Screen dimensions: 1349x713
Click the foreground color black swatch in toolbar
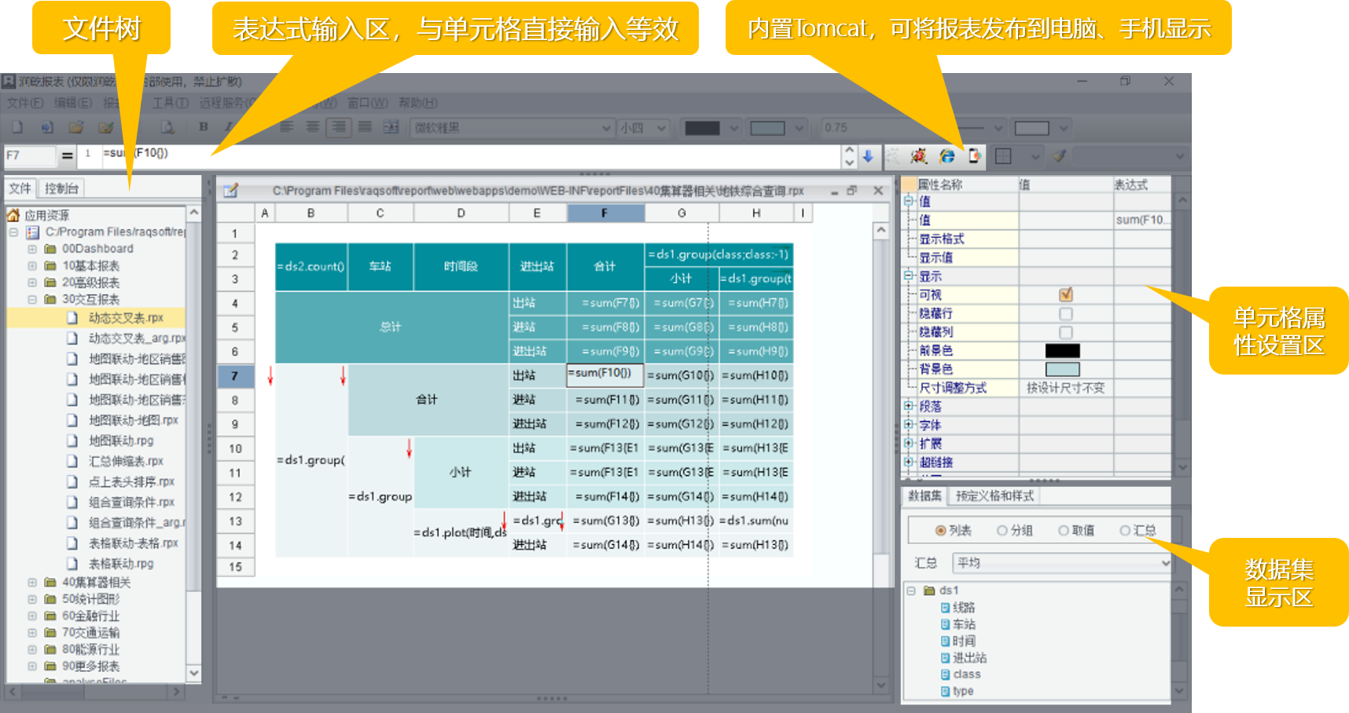[702, 128]
